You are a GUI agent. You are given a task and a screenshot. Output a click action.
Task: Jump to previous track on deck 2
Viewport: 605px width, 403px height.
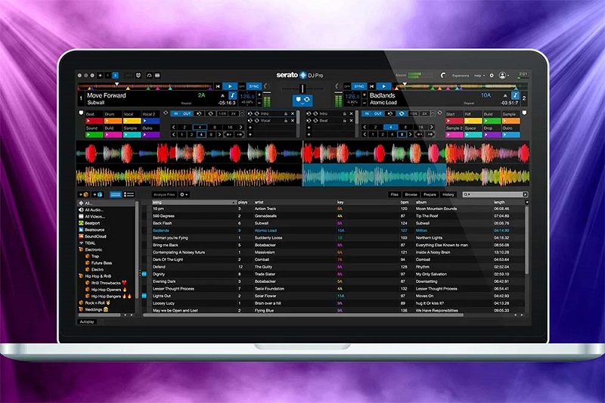[371, 86]
